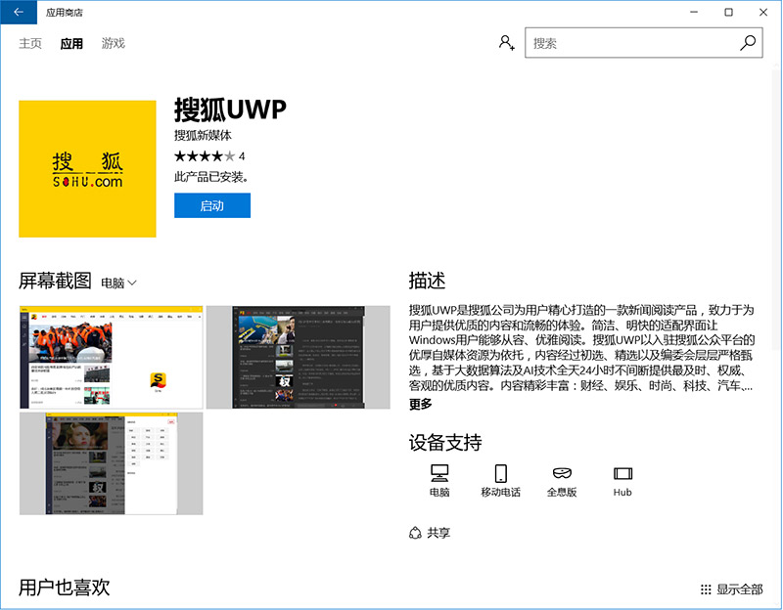Expand the 电脑 screenshot device dropdown
This screenshot has width=783, height=610.
pyautogui.click(x=119, y=283)
